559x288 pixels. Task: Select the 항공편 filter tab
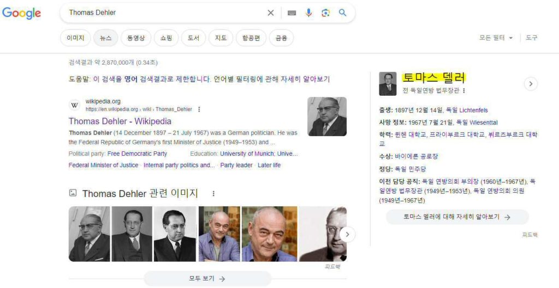251,38
